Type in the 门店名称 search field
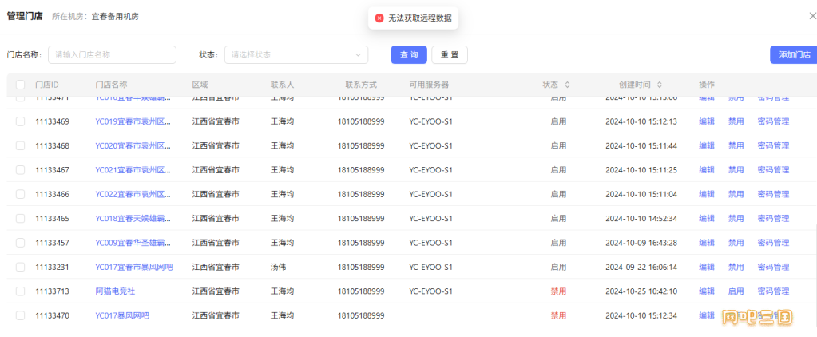Image resolution: width=817 pixels, height=337 pixels. (x=112, y=54)
